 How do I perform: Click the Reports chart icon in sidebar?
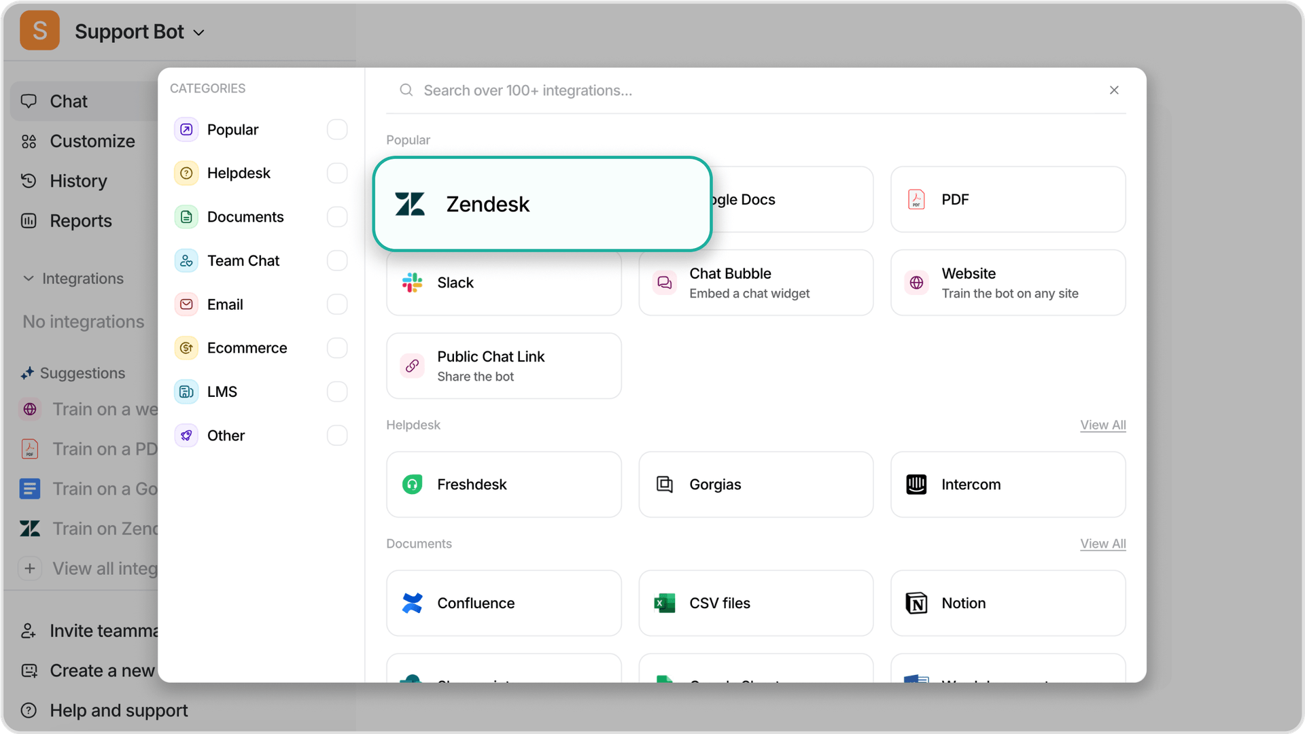29,221
